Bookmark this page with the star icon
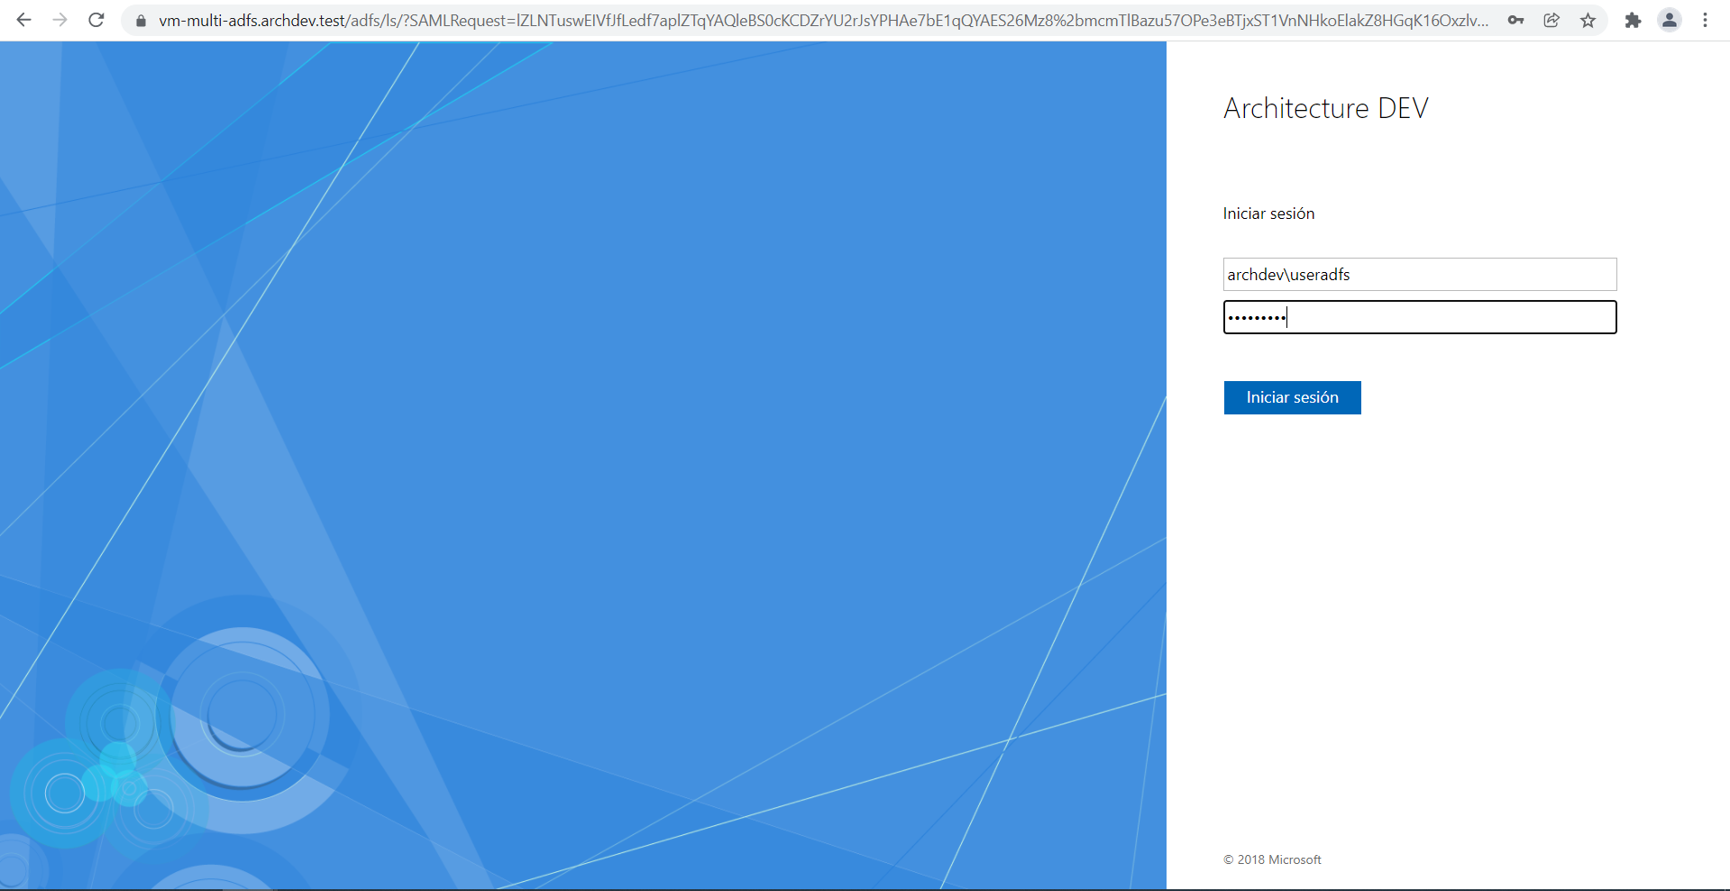Screen dimensions: 1730x891 [1588, 20]
